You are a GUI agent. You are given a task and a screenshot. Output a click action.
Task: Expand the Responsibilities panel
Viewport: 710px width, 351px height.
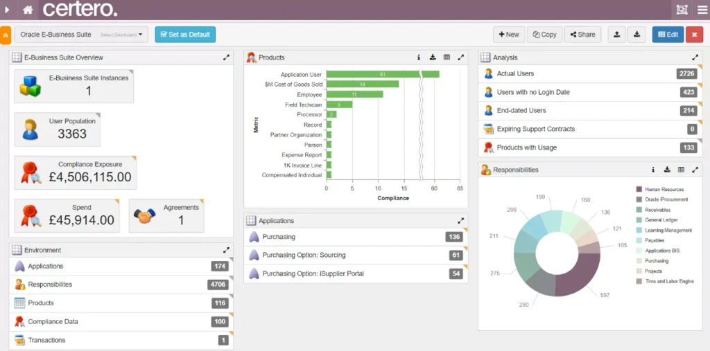tap(695, 170)
